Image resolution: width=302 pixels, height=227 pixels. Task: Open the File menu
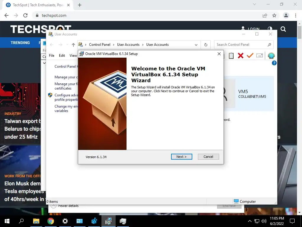(x=52, y=56)
